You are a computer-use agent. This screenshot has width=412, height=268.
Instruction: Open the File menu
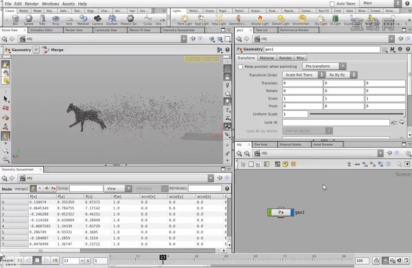tap(8, 4)
